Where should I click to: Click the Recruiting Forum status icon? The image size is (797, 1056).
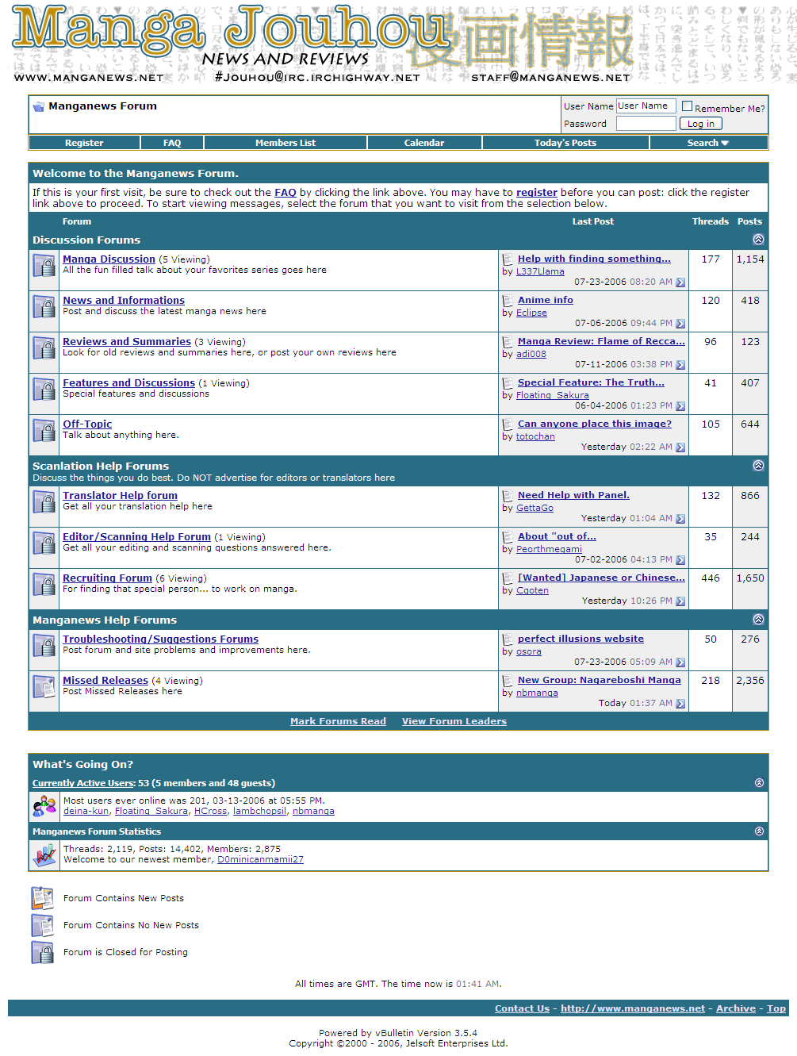[44, 584]
